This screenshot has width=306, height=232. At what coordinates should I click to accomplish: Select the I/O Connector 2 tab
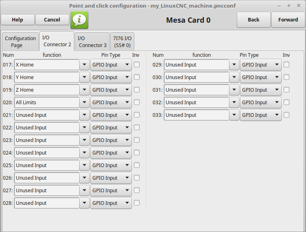pyautogui.click(x=57, y=41)
